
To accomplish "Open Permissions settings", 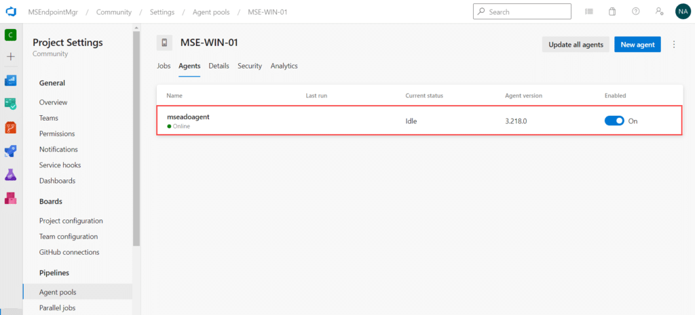I will pyautogui.click(x=57, y=133).
